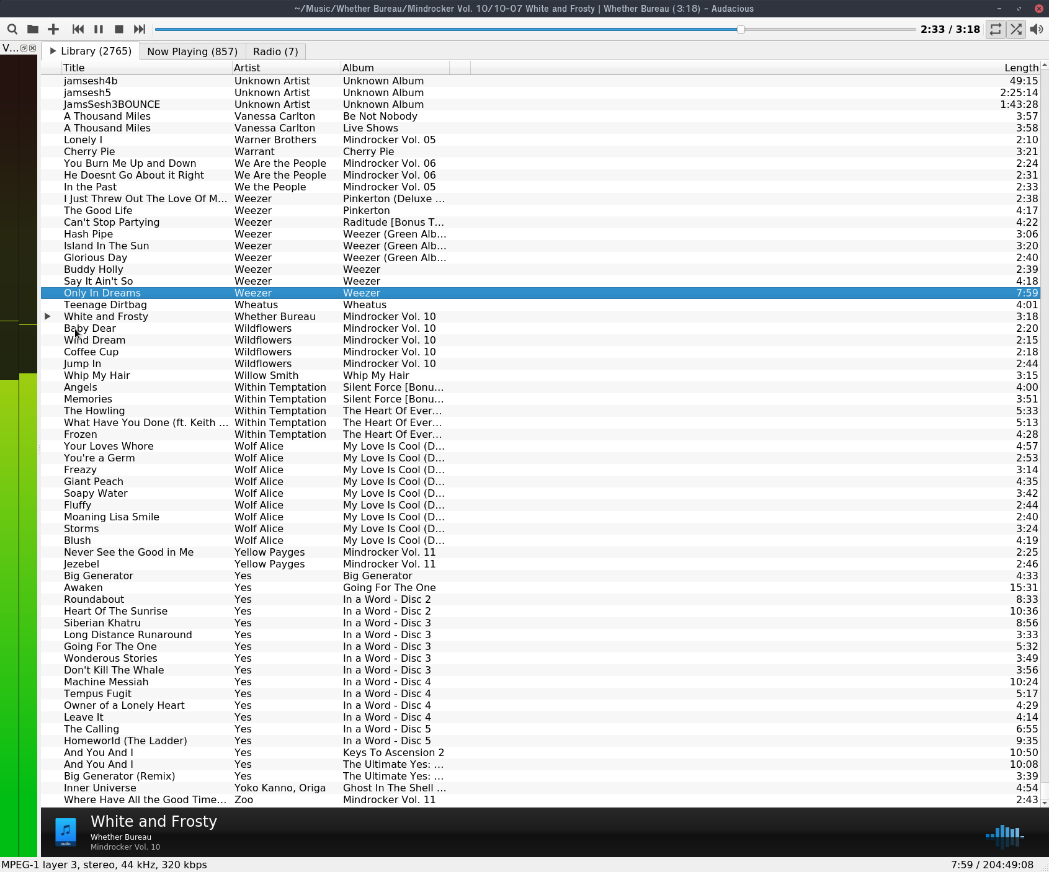
Task: Toggle shuffle mode
Action: coord(1016,29)
